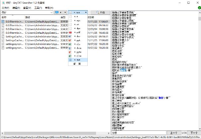Image resolution: width=201 pixels, height=139 pixels.
Task: Click file icon of settingssynon in Administrator path
Action: [3, 44]
